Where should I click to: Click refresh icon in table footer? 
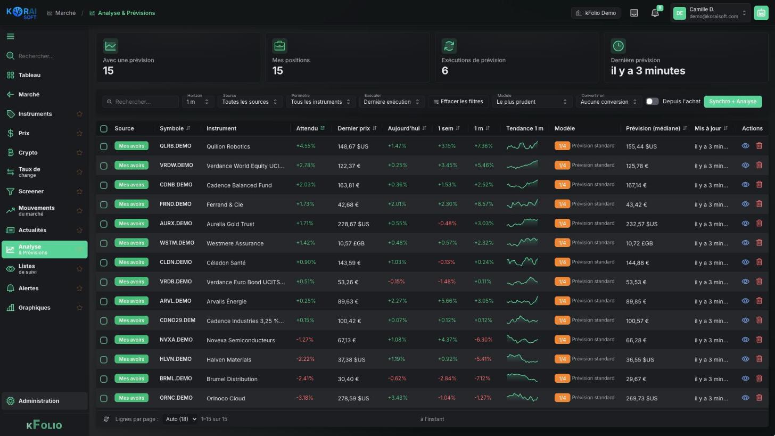(106, 419)
